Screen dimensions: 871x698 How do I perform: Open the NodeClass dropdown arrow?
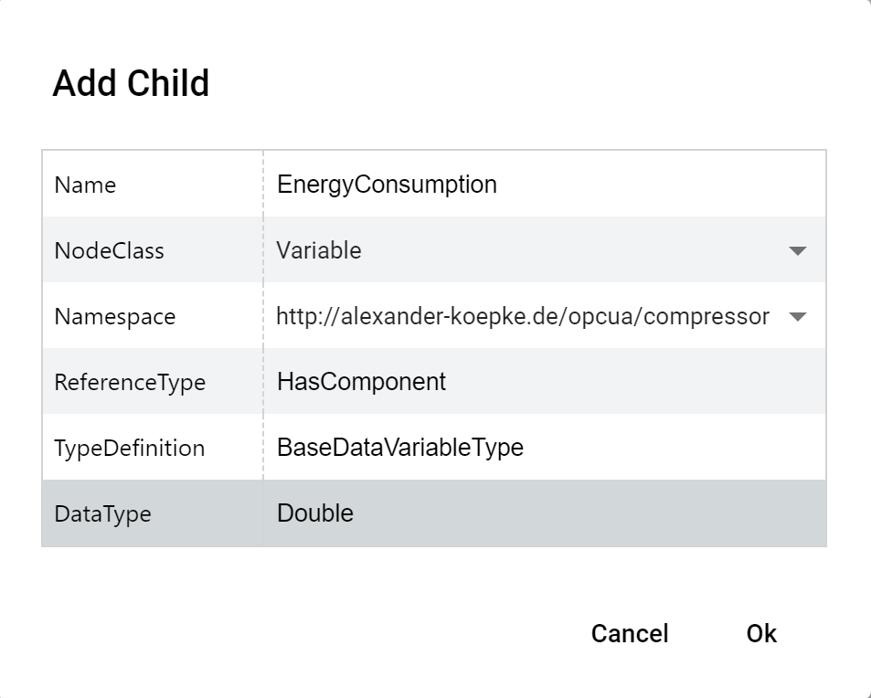798,251
